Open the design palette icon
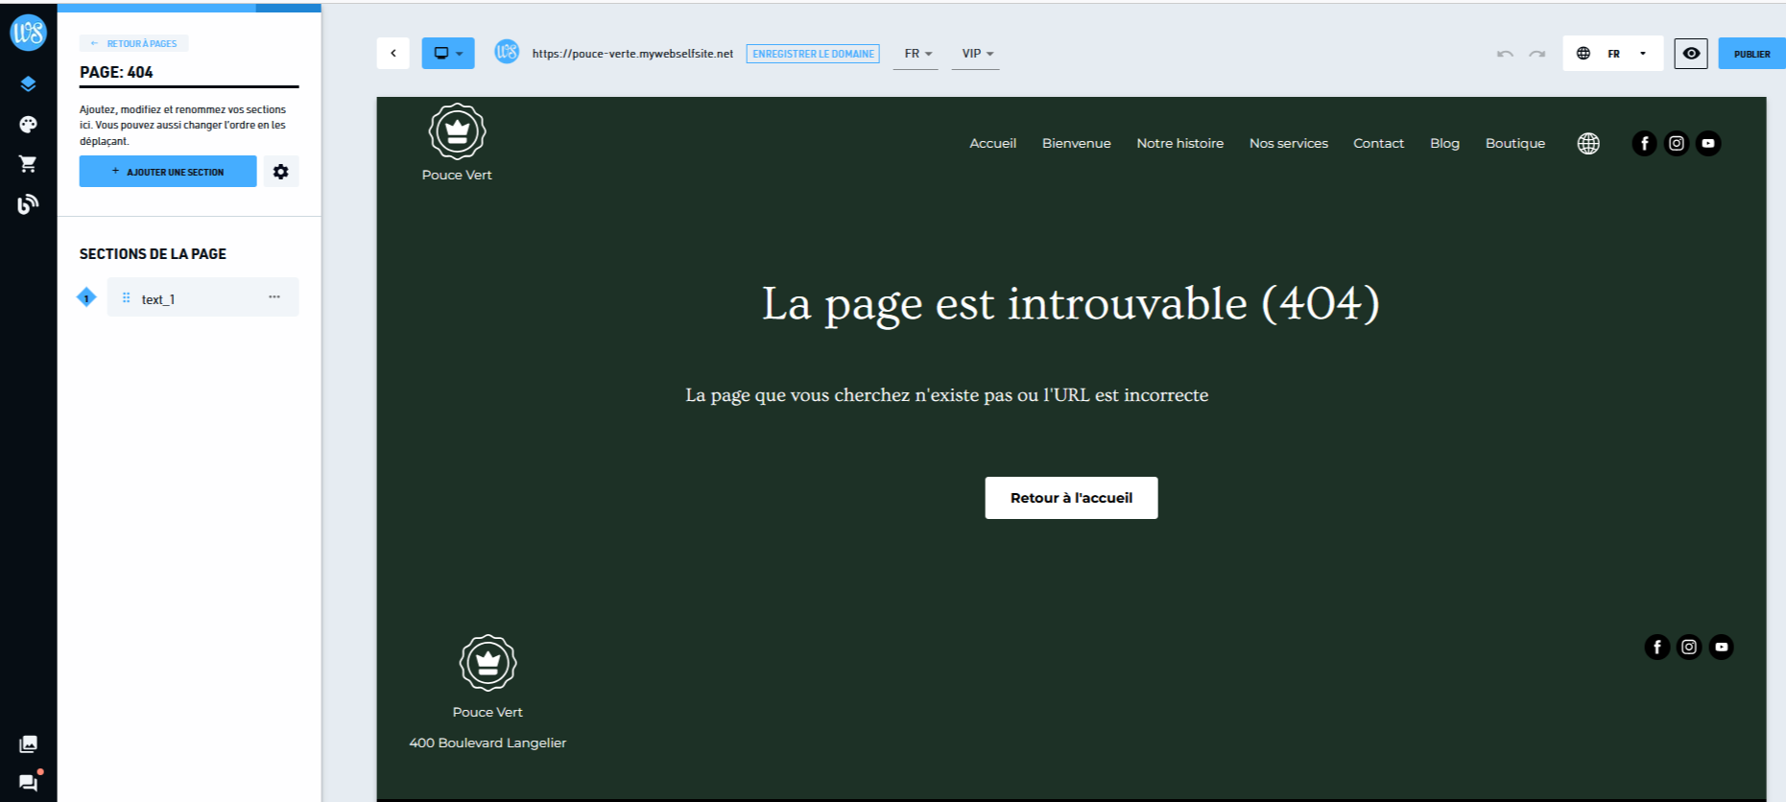This screenshot has height=802, width=1786. click(28, 125)
